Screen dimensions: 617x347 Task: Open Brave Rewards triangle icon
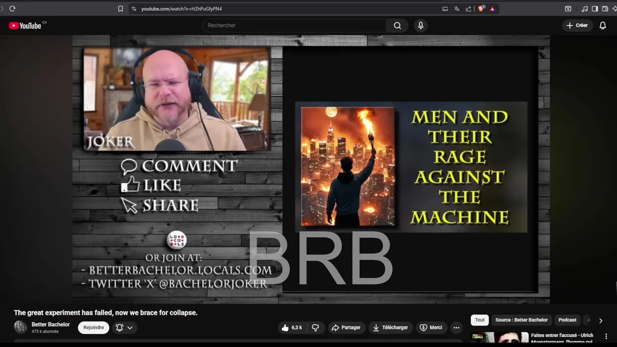click(492, 9)
